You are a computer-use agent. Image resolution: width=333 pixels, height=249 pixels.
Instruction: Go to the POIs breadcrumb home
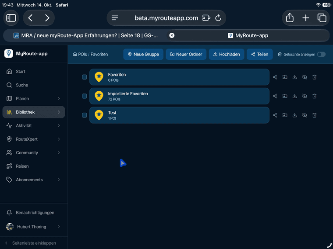(80, 55)
